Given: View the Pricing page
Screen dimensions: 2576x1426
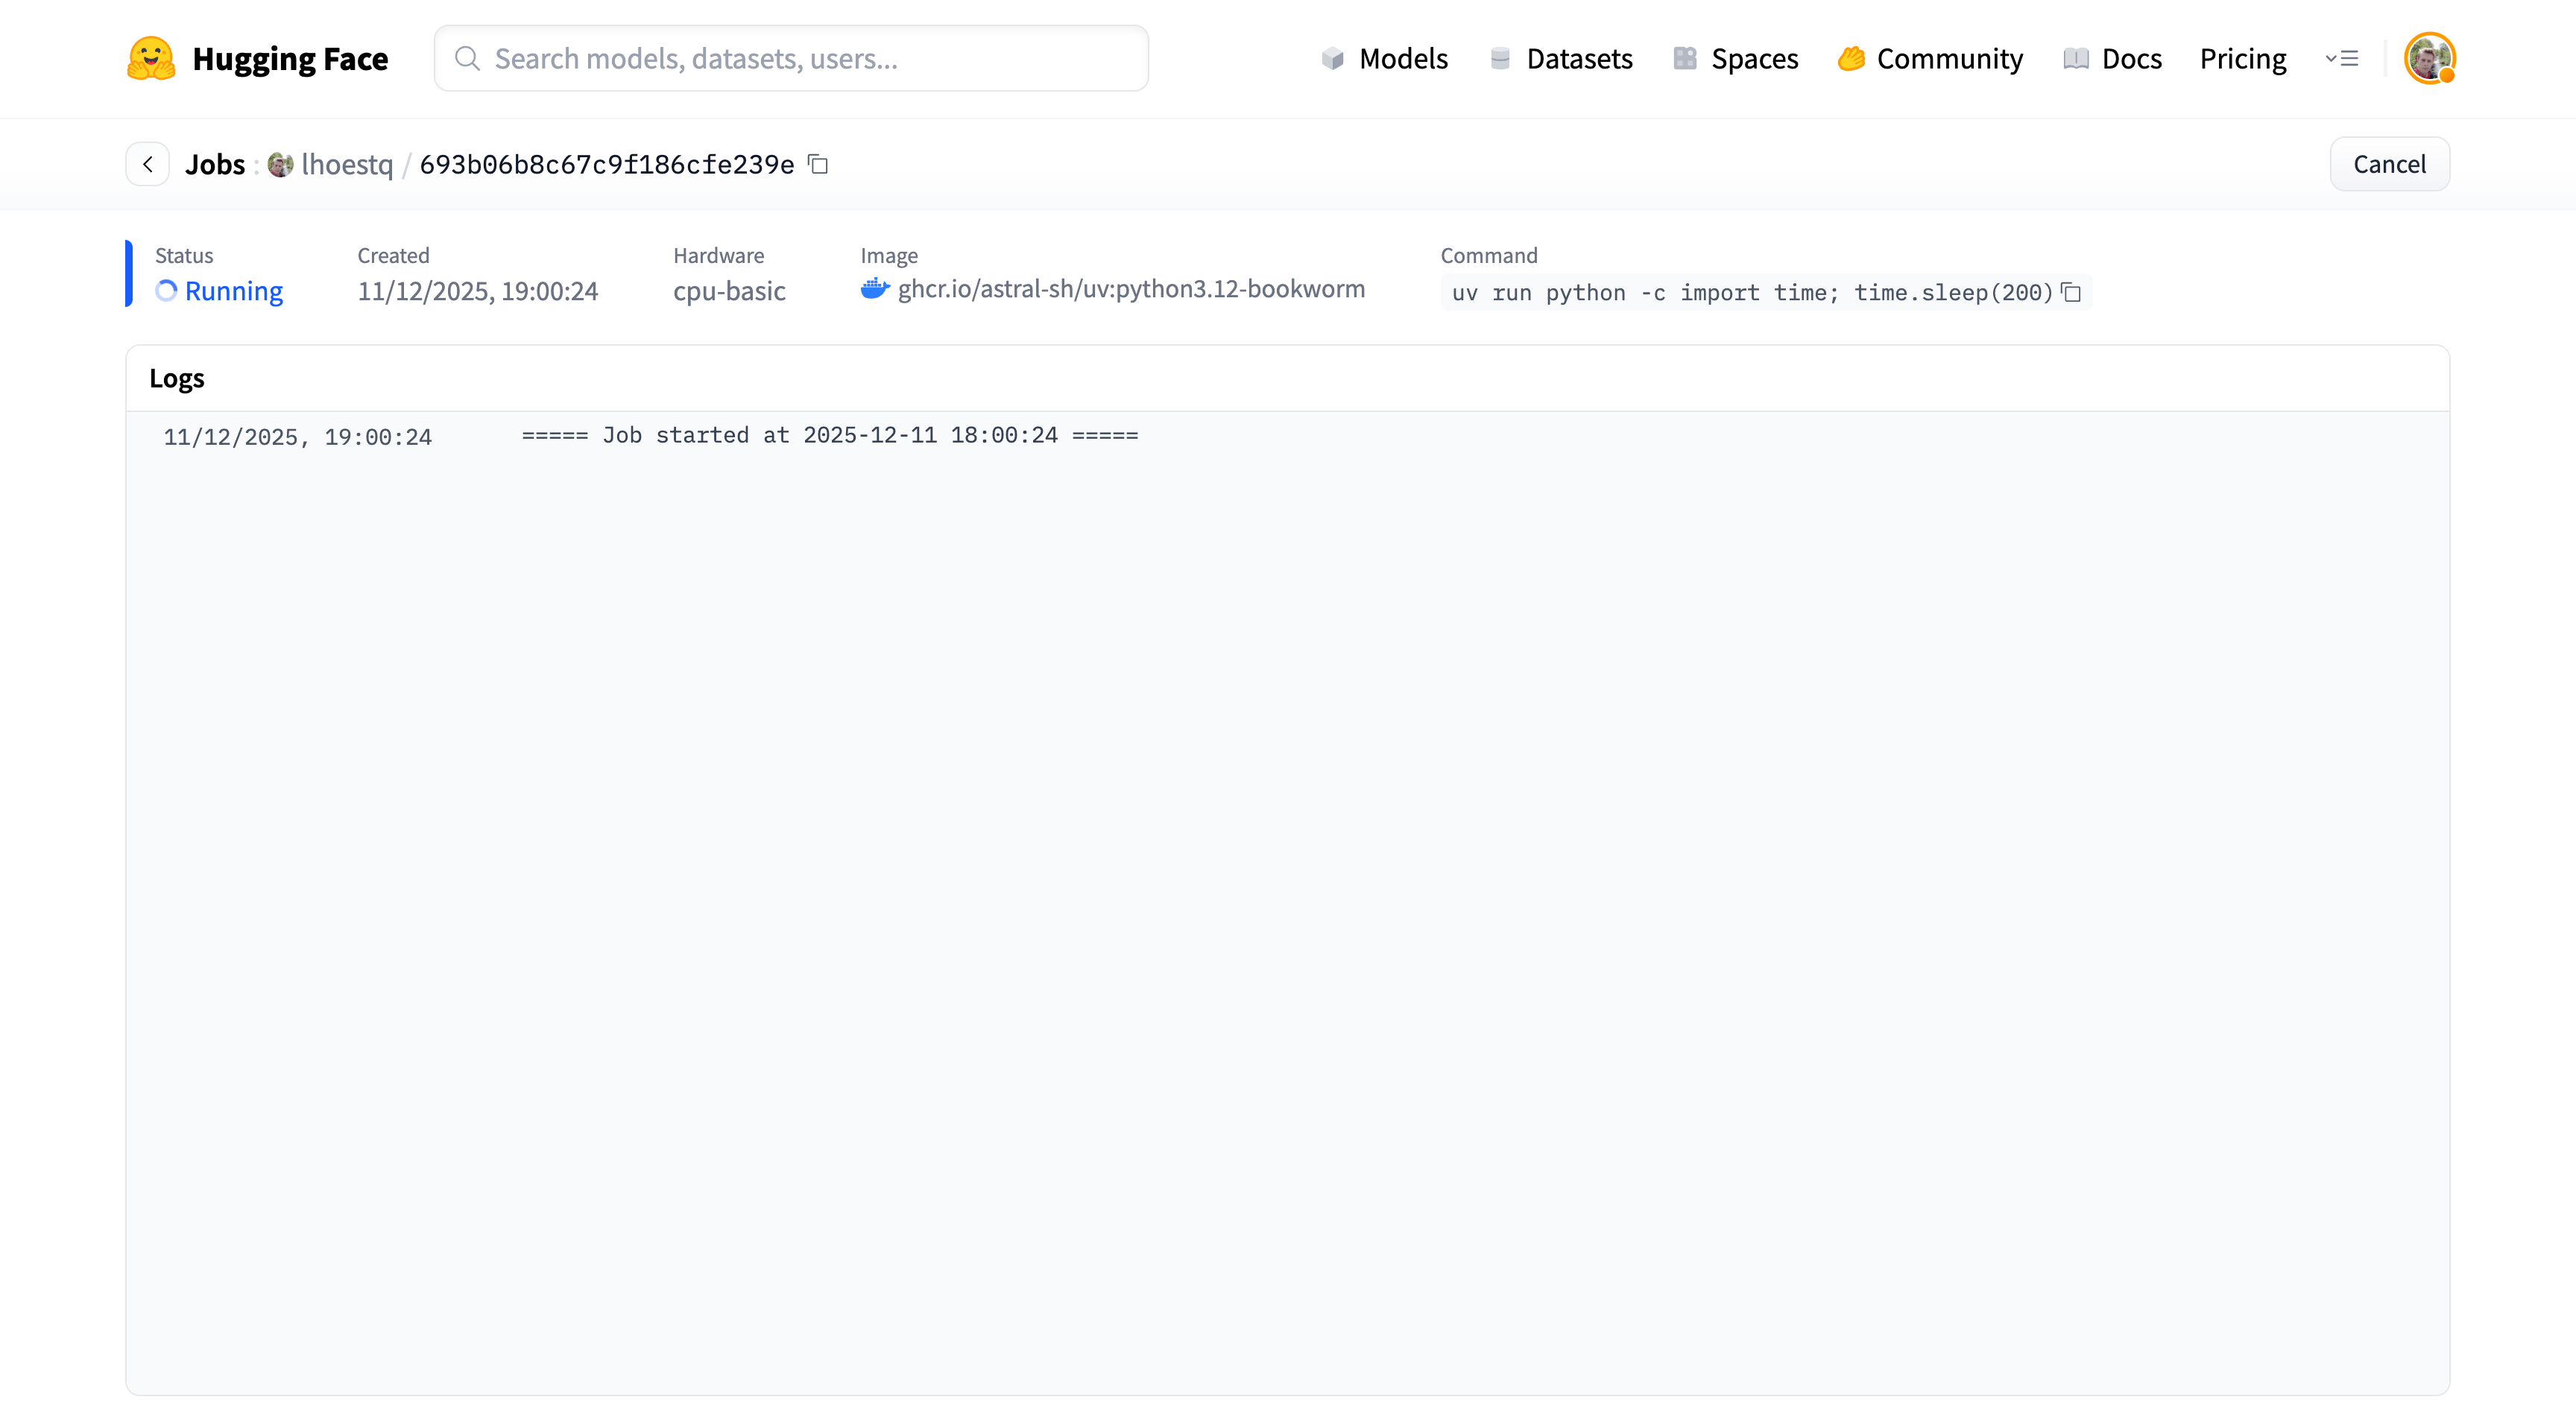Looking at the screenshot, I should pos(2242,58).
